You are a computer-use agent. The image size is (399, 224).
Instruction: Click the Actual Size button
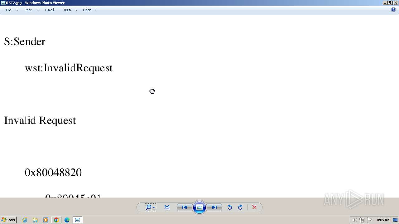pos(167,208)
